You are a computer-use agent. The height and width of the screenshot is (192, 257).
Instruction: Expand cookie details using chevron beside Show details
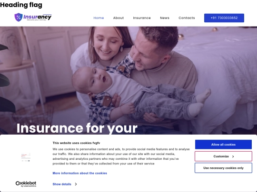click(x=76, y=184)
